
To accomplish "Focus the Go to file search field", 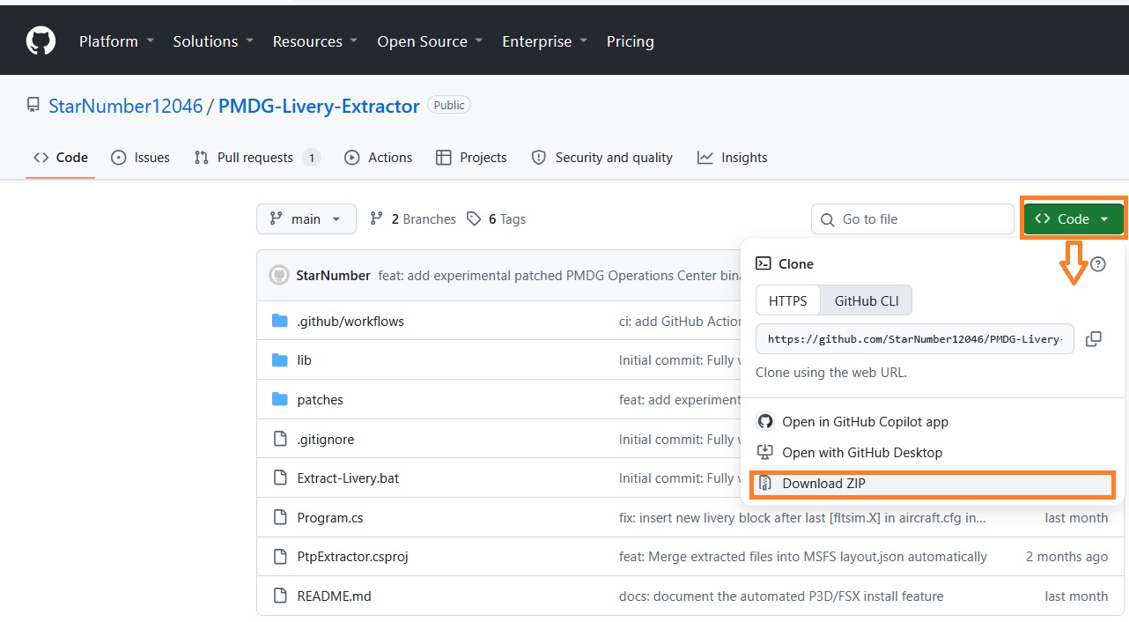I will (x=912, y=219).
